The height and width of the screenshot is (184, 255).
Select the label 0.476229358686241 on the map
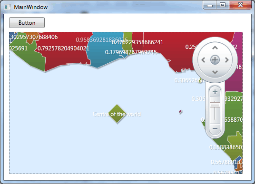137,42
